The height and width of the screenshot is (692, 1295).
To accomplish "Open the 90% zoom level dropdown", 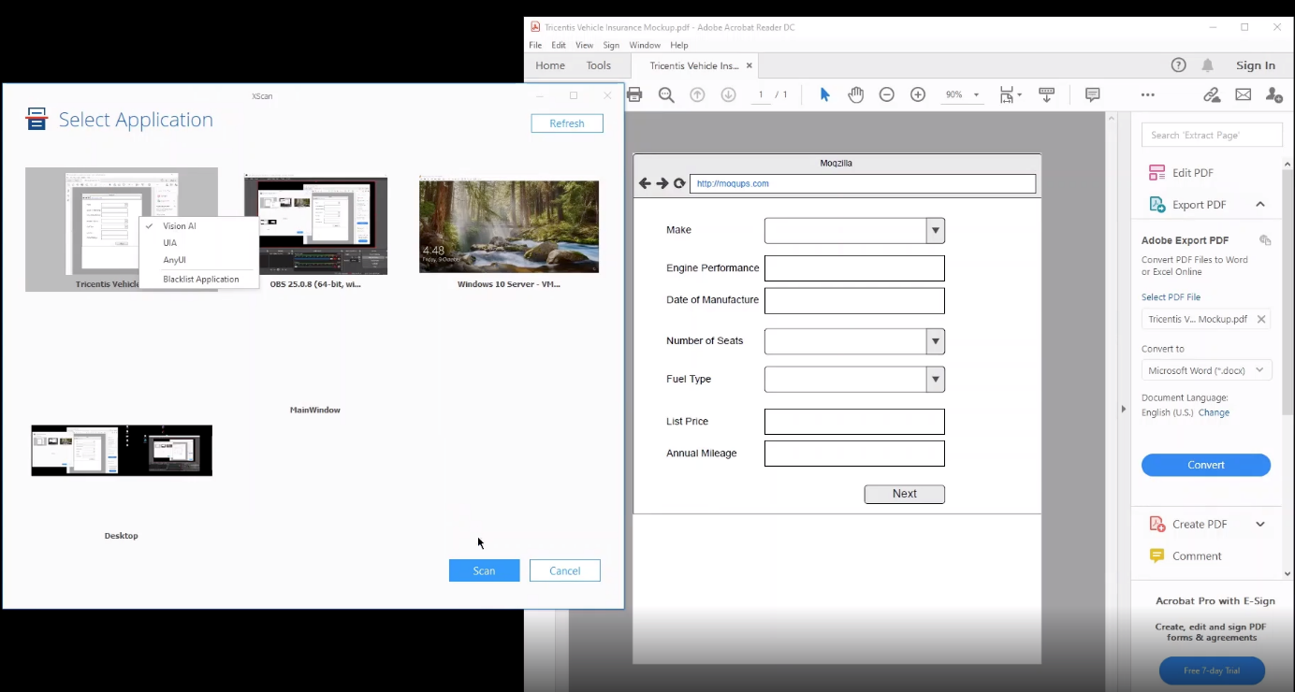I will pos(976,94).
